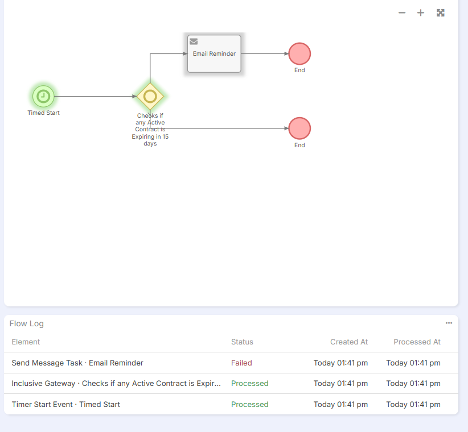This screenshot has height=432, width=468.
Task: Open the Inclusive Gateway log entry
Action: click(x=116, y=383)
